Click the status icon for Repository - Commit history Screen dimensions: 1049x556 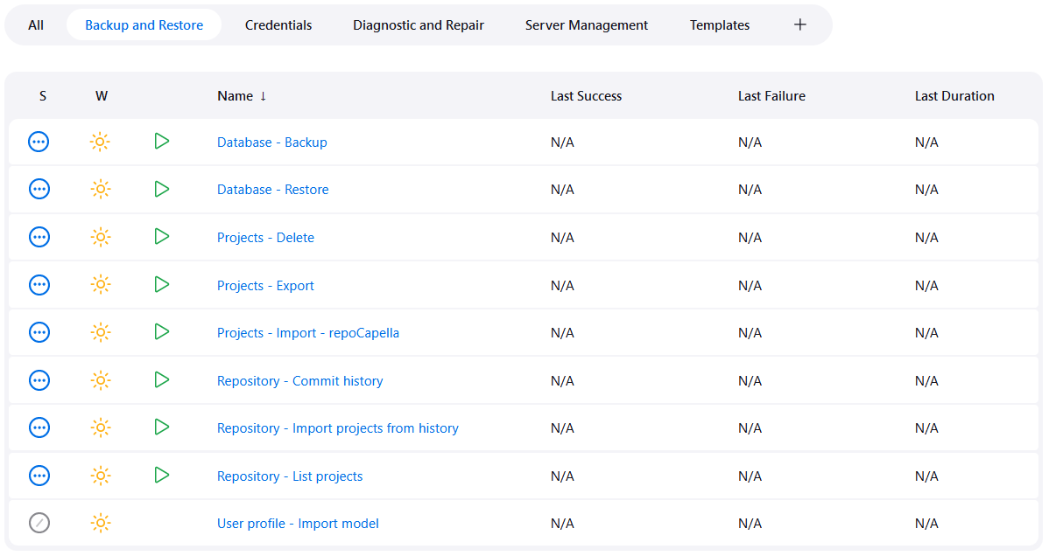(39, 380)
